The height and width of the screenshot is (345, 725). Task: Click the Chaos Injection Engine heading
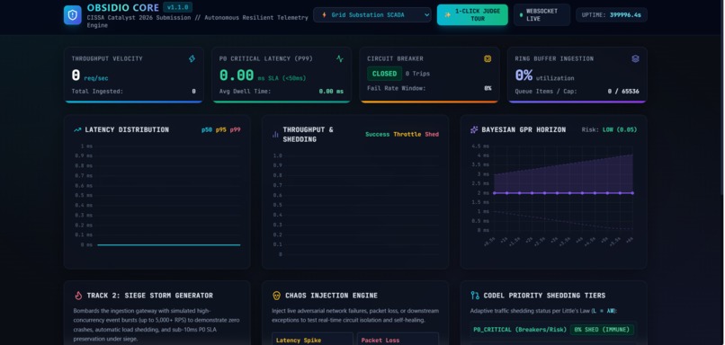pos(331,296)
